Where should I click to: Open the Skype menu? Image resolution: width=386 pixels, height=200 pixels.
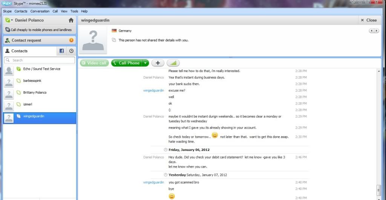[x=7, y=11]
